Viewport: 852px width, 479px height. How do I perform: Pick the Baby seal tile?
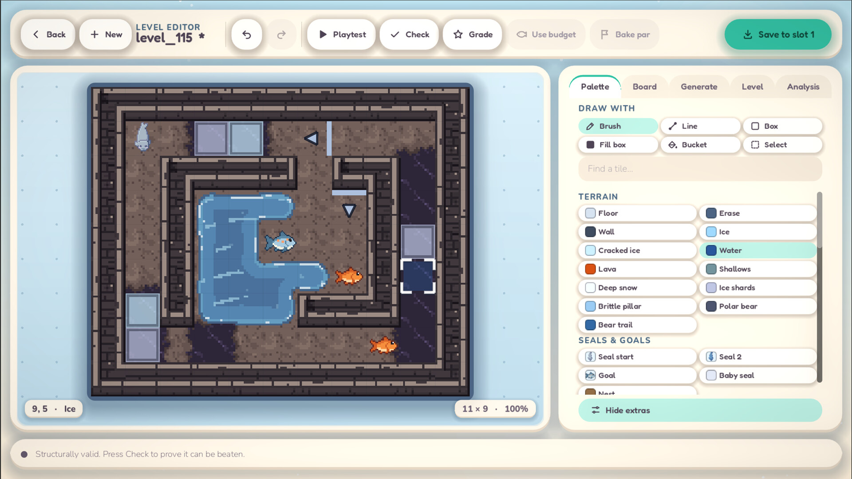click(758, 375)
